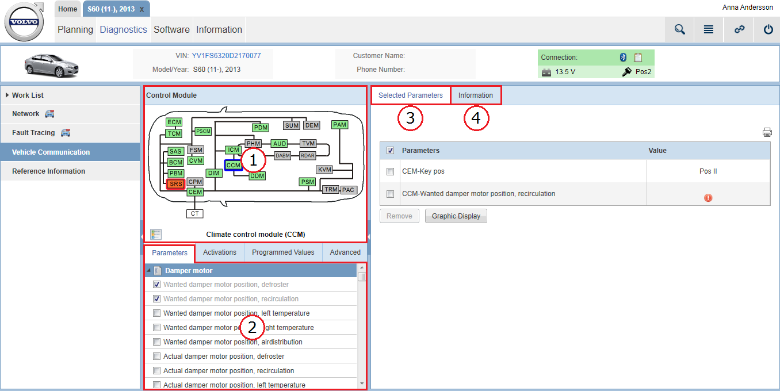Click the red error icon in Value column
The width and height of the screenshot is (780, 391).
coord(708,198)
